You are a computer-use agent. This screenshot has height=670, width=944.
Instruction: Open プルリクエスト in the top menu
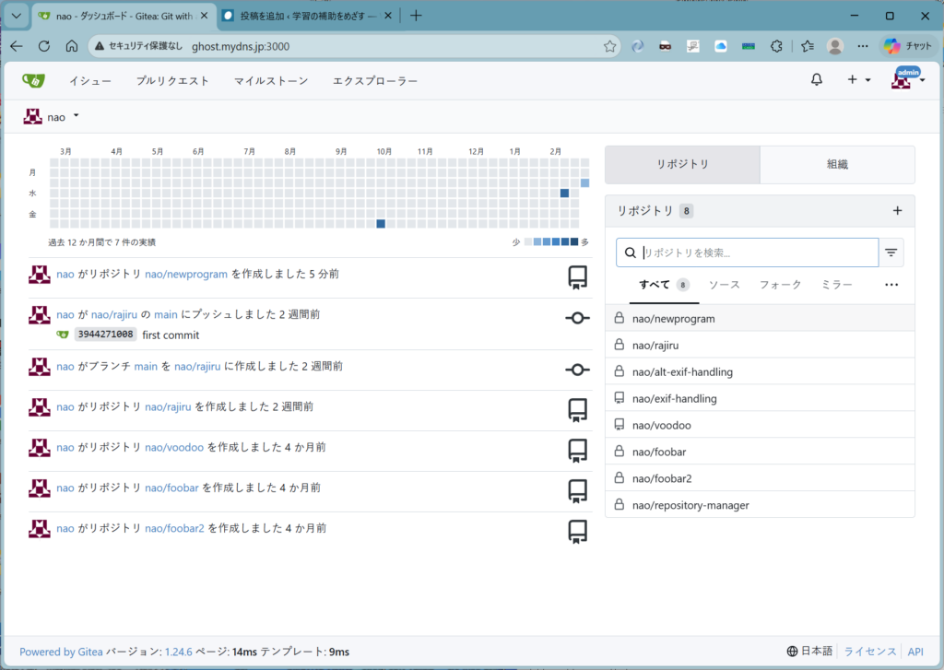tap(172, 81)
